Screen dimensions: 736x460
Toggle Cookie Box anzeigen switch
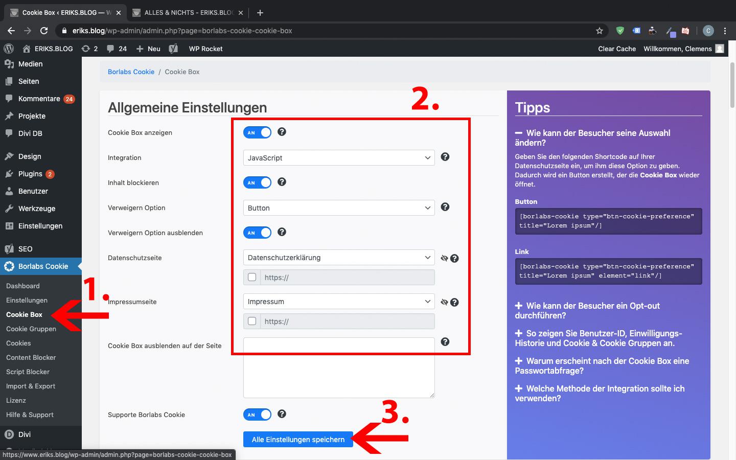click(257, 132)
